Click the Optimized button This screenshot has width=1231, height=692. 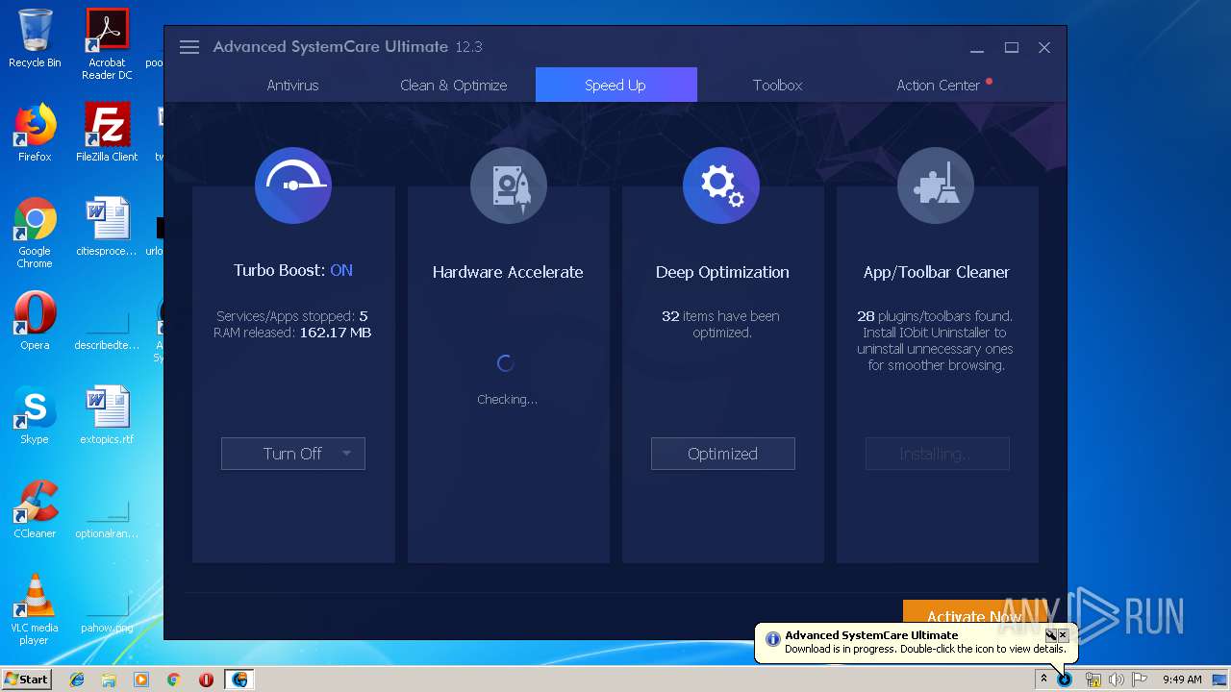click(722, 454)
